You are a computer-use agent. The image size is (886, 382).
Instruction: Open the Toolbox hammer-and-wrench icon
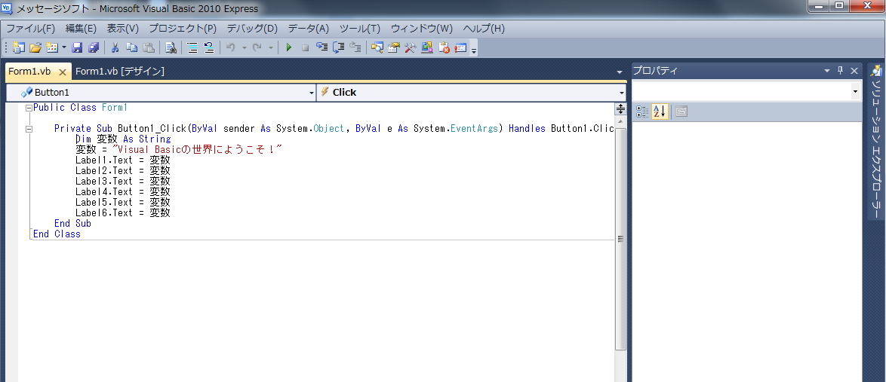point(411,48)
